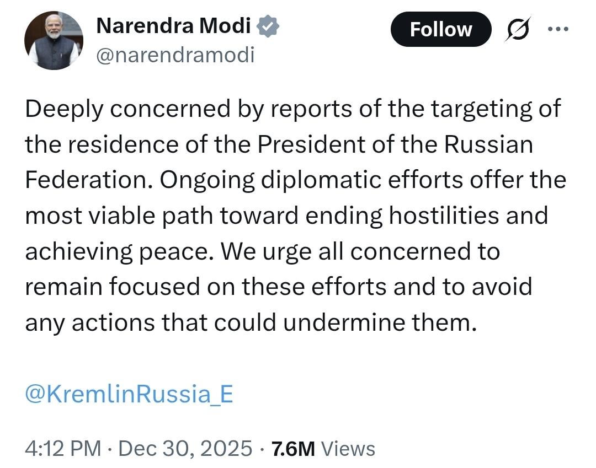Click the Follow button
Screen dimensions: 596x468
pos(441,29)
